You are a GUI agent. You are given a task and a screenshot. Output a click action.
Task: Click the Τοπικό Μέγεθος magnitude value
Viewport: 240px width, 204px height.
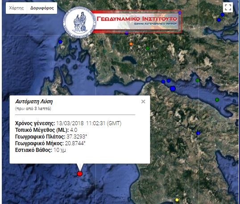coord(74,130)
